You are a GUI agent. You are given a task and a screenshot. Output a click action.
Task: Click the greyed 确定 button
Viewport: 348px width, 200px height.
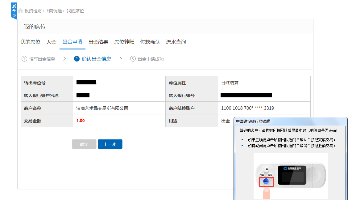(84, 144)
